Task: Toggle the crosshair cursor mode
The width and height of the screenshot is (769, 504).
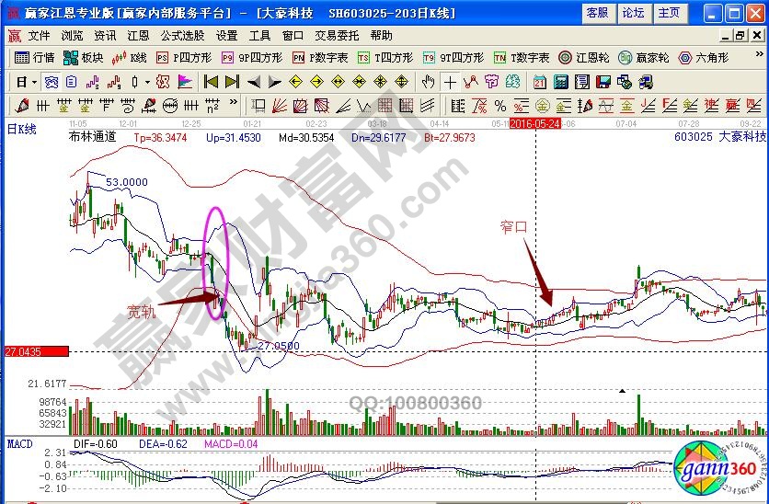Action: (x=449, y=81)
